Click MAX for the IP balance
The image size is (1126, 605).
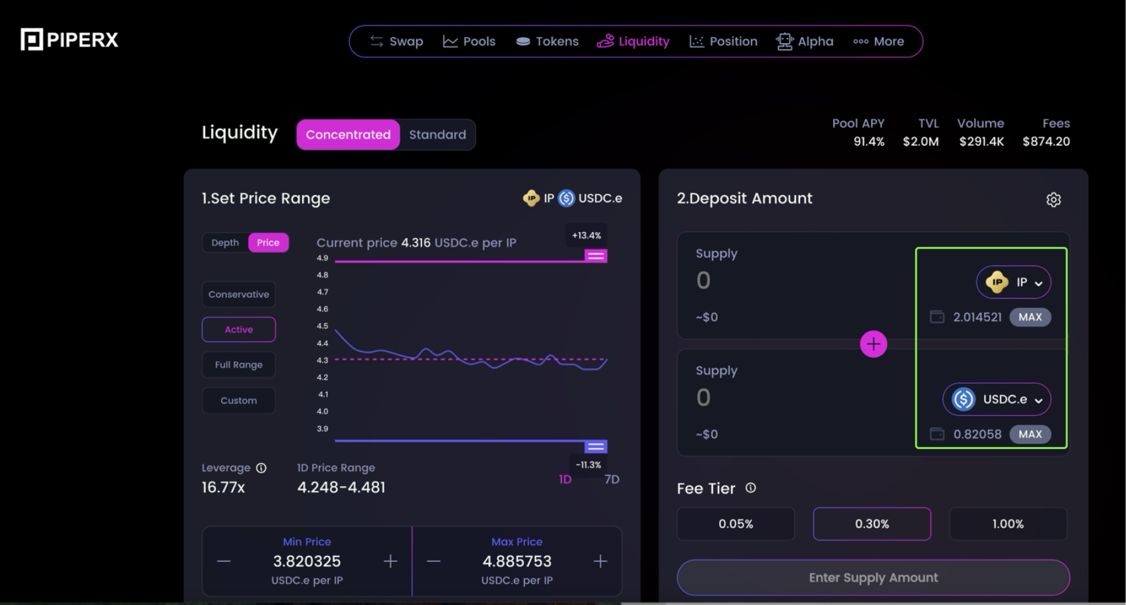tap(1030, 317)
